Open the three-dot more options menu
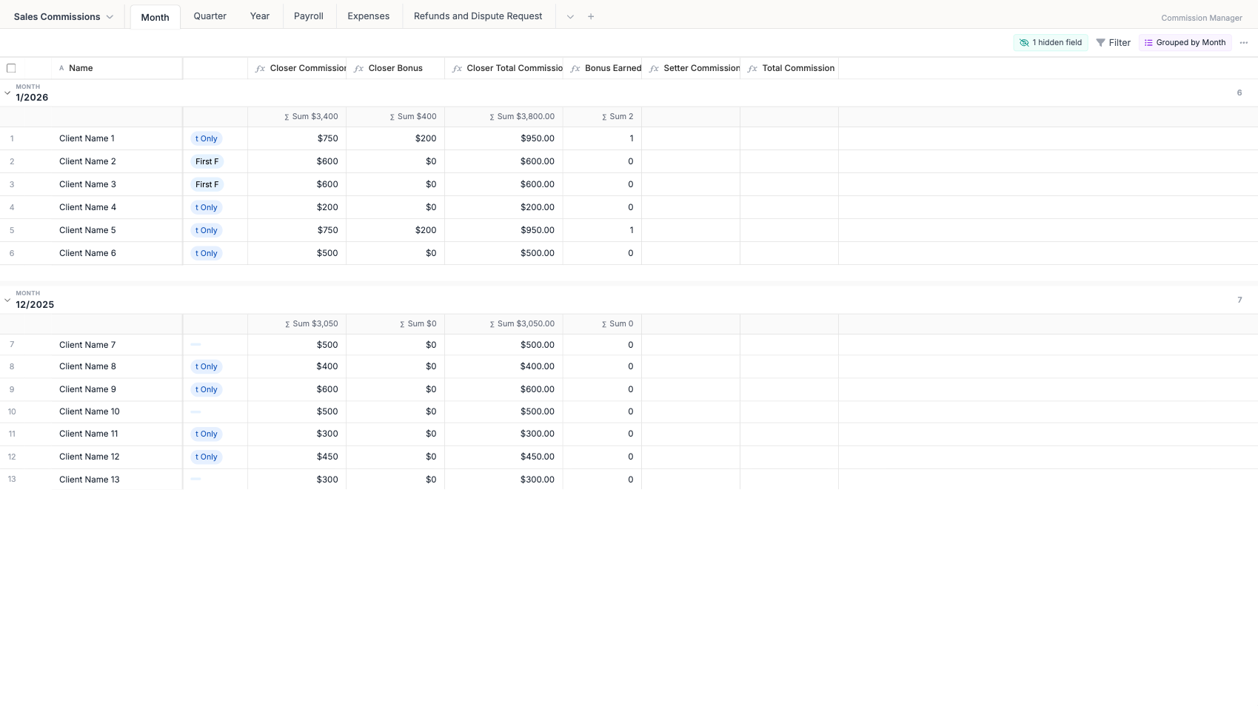This screenshot has height=706, width=1258. coord(1244,42)
